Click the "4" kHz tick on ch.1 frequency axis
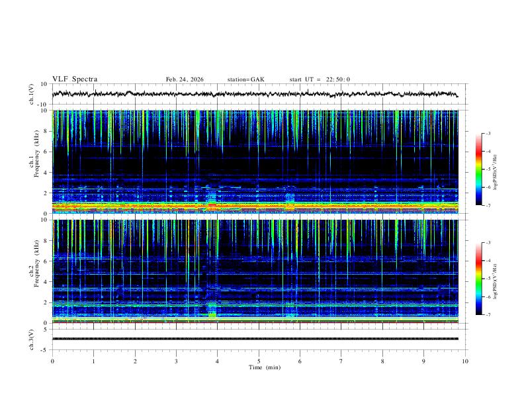Image resolution: width=524 pixels, height=405 pixels. 46,173
